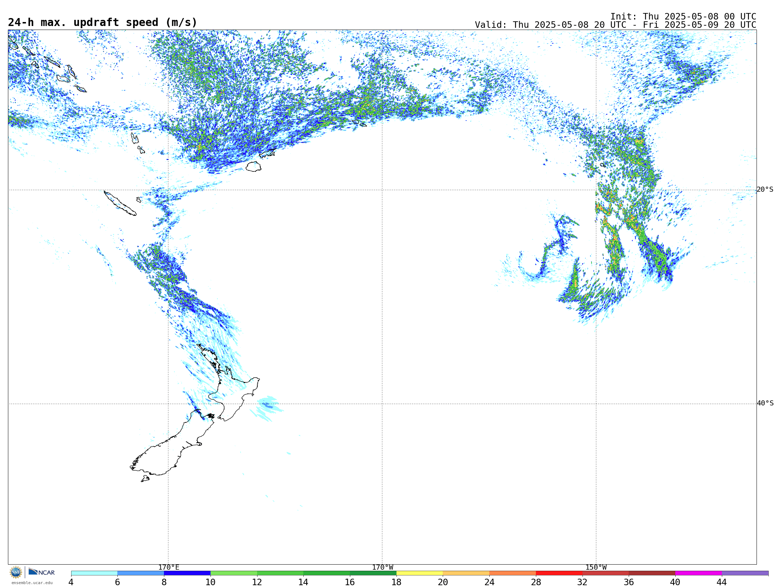Click Stewart Island below the South Island
The height and width of the screenshot is (587, 780).
(x=145, y=479)
